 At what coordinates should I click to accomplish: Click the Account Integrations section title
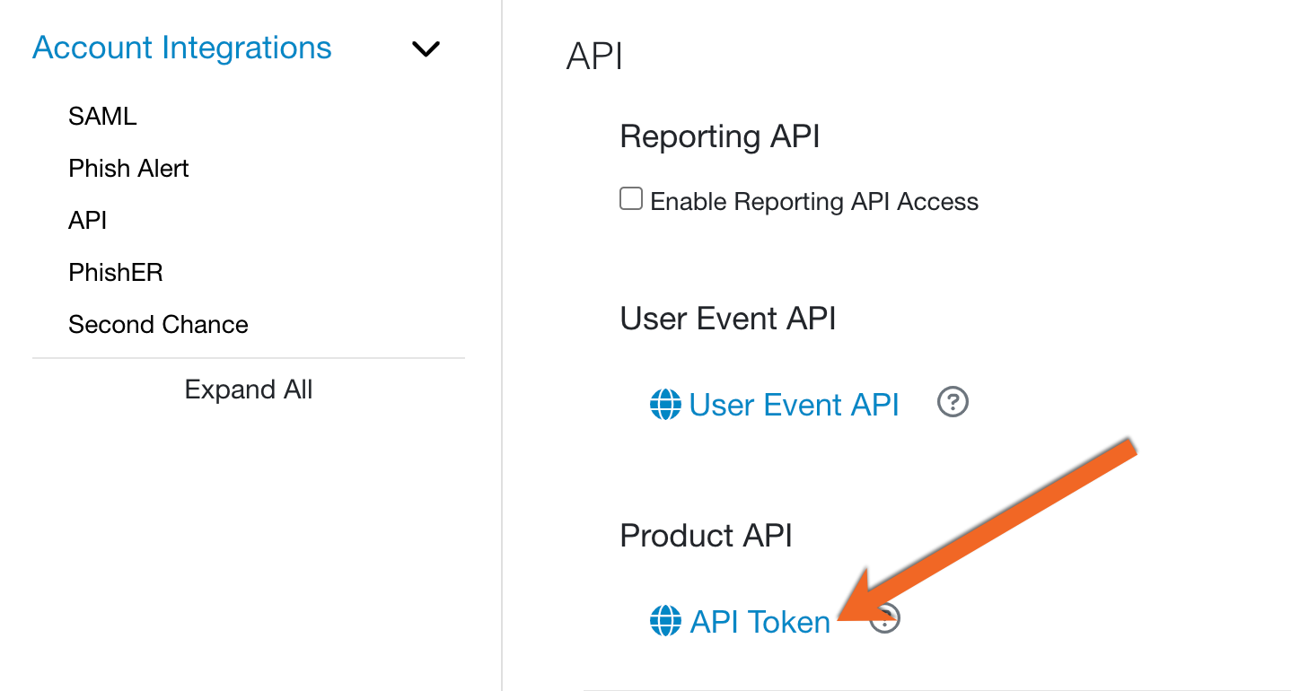tap(182, 48)
